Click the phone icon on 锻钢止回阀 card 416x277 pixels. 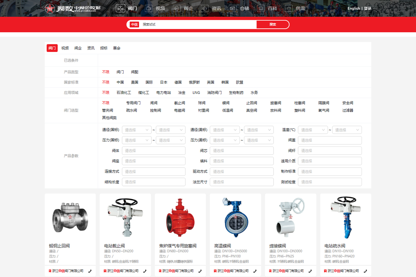click(90, 271)
